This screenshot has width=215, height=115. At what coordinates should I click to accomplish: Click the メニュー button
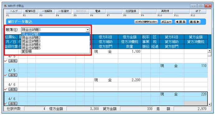pyautogui.click(x=166, y=22)
